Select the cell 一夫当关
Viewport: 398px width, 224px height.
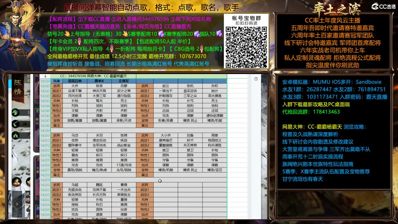click(x=124, y=190)
